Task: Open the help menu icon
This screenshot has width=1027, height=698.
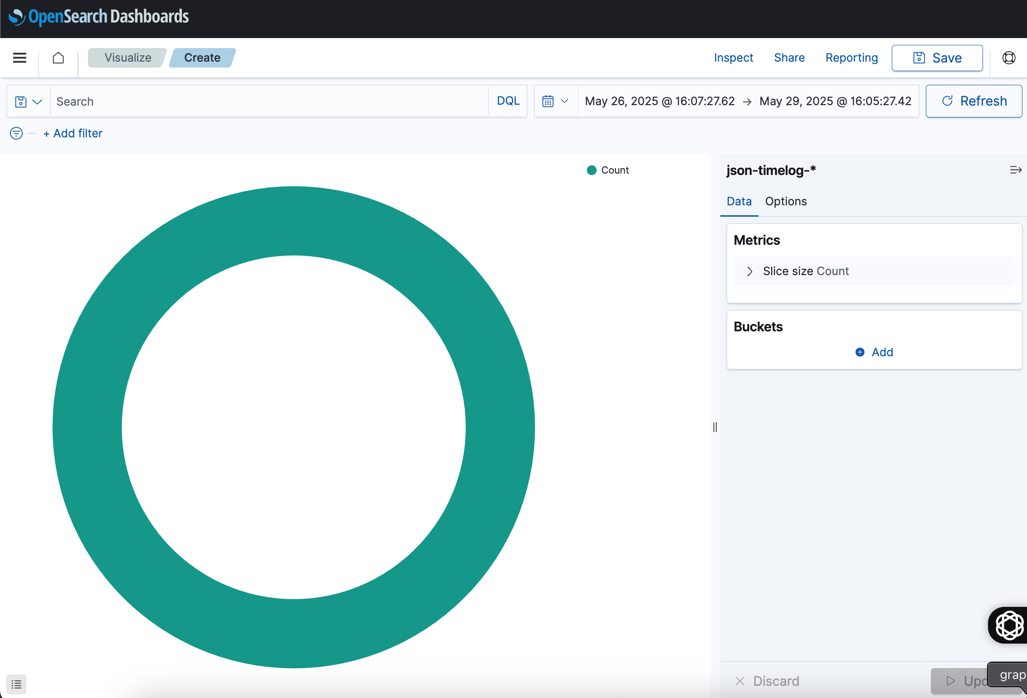Action: 1008,58
